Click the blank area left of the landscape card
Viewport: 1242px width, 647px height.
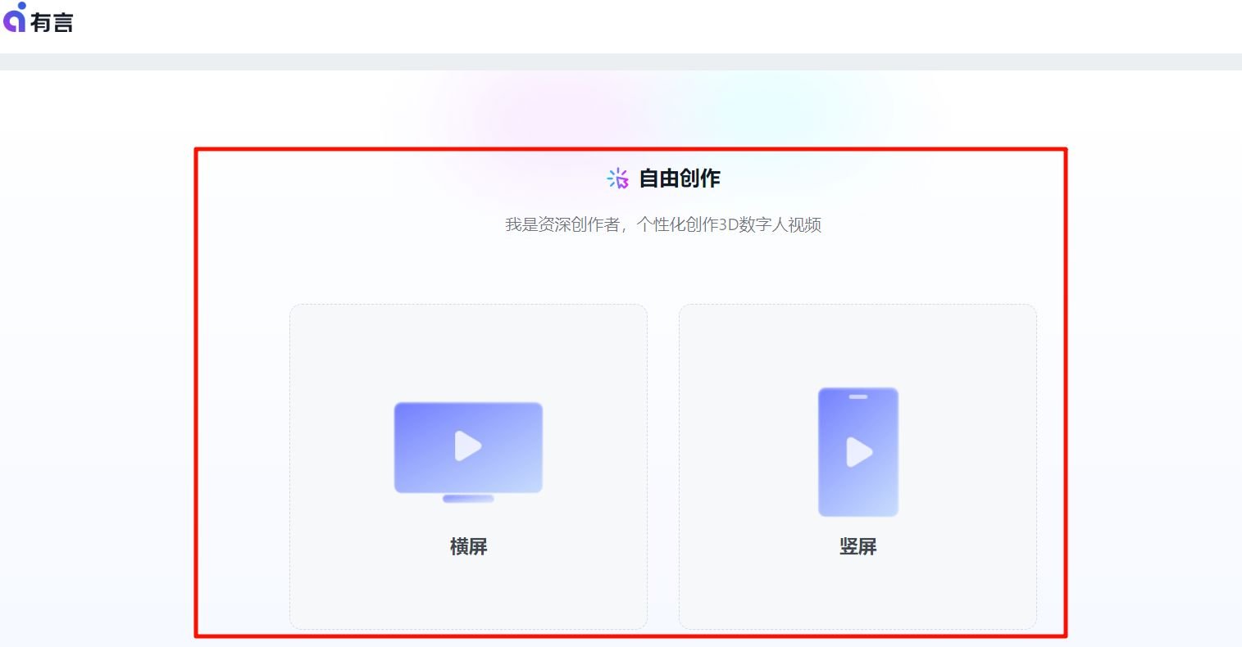click(x=242, y=467)
